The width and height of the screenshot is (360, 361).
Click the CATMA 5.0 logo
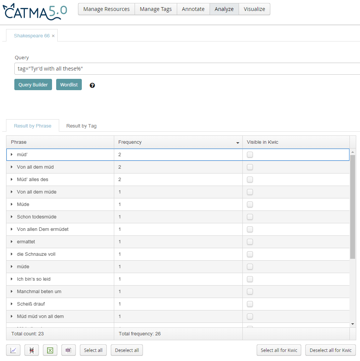point(35,11)
